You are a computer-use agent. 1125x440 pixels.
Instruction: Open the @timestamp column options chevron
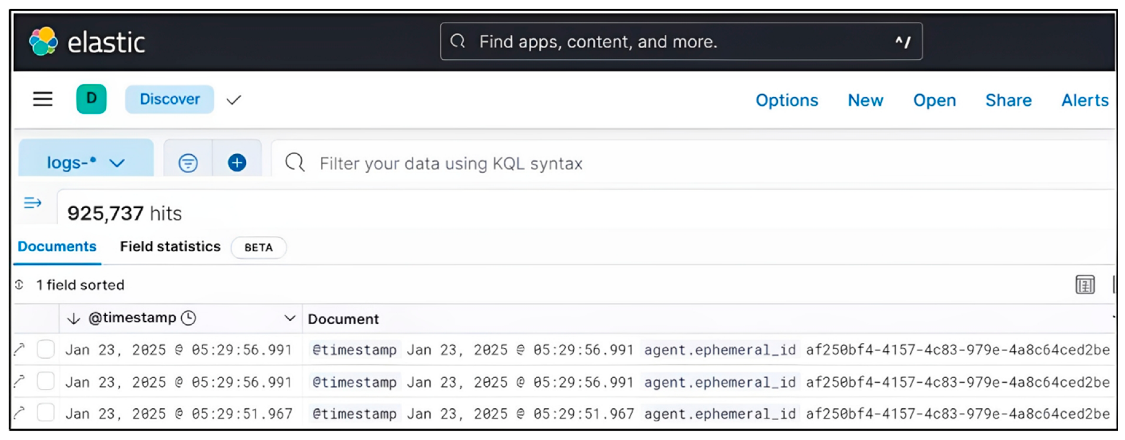coord(290,319)
